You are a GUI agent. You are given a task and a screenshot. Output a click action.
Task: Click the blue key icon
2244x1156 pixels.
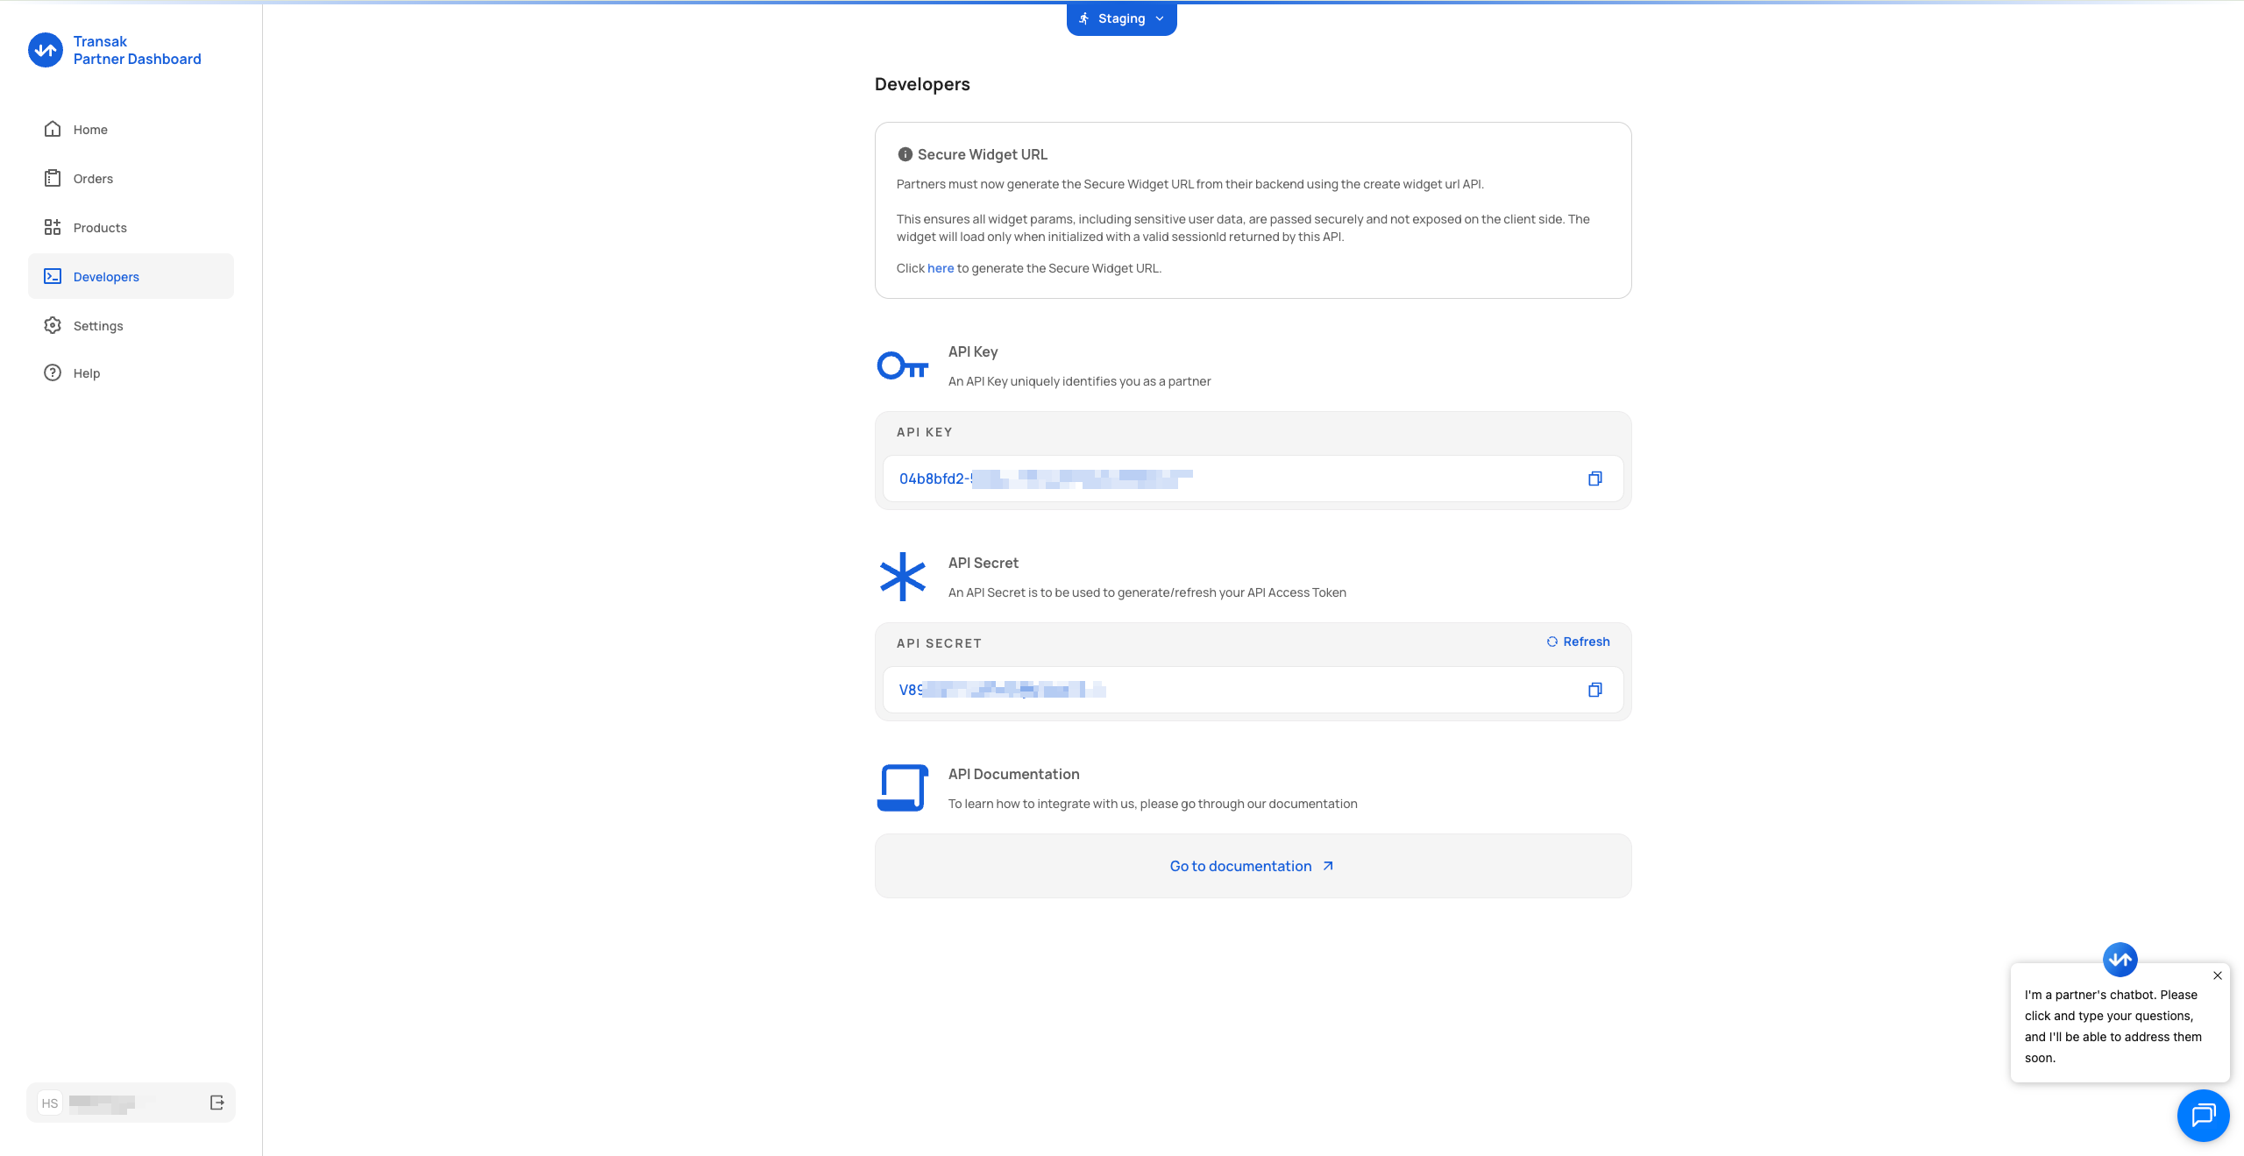click(x=902, y=365)
